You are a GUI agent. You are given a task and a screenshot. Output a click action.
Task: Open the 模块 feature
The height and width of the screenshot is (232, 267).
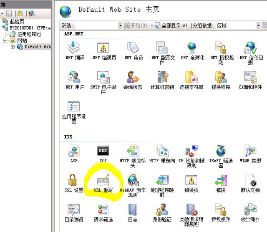point(221,183)
